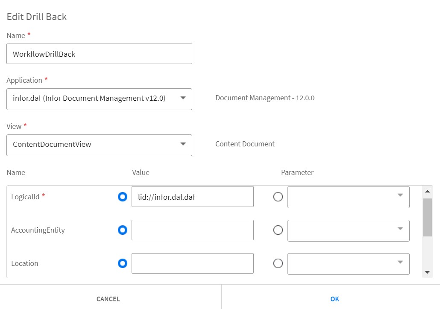
Task: Click the Location value text field
Action: [192, 263]
